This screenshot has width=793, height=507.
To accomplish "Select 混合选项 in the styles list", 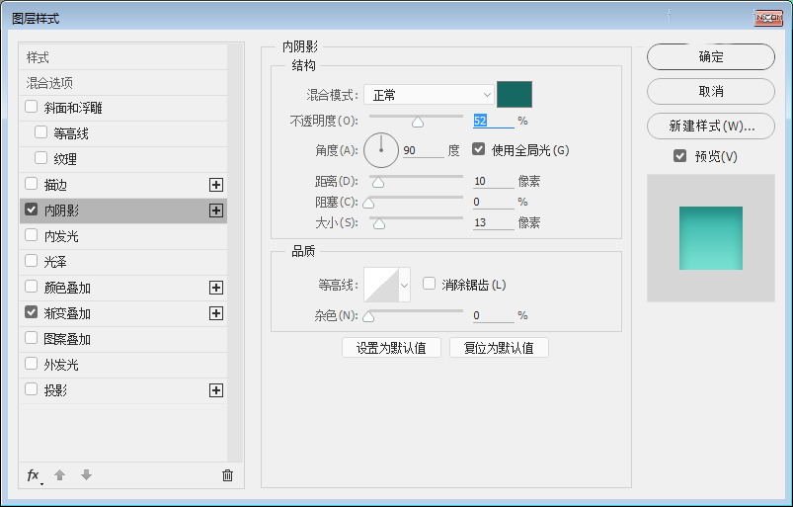I will [49, 83].
